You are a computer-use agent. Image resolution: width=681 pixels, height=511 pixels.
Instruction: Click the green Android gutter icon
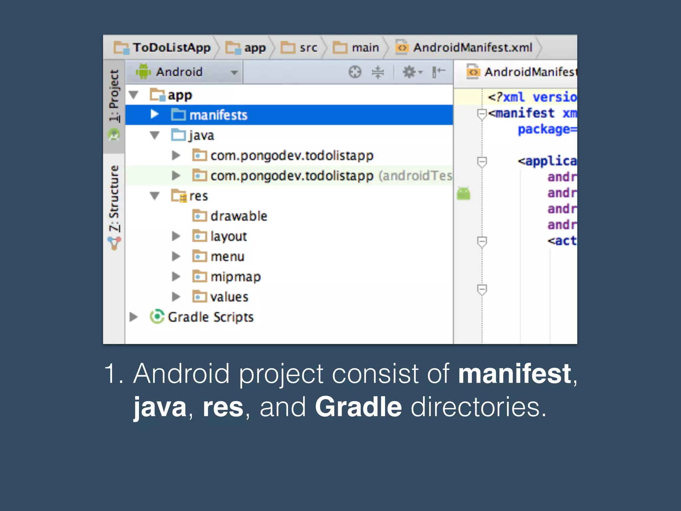pyautogui.click(x=464, y=193)
